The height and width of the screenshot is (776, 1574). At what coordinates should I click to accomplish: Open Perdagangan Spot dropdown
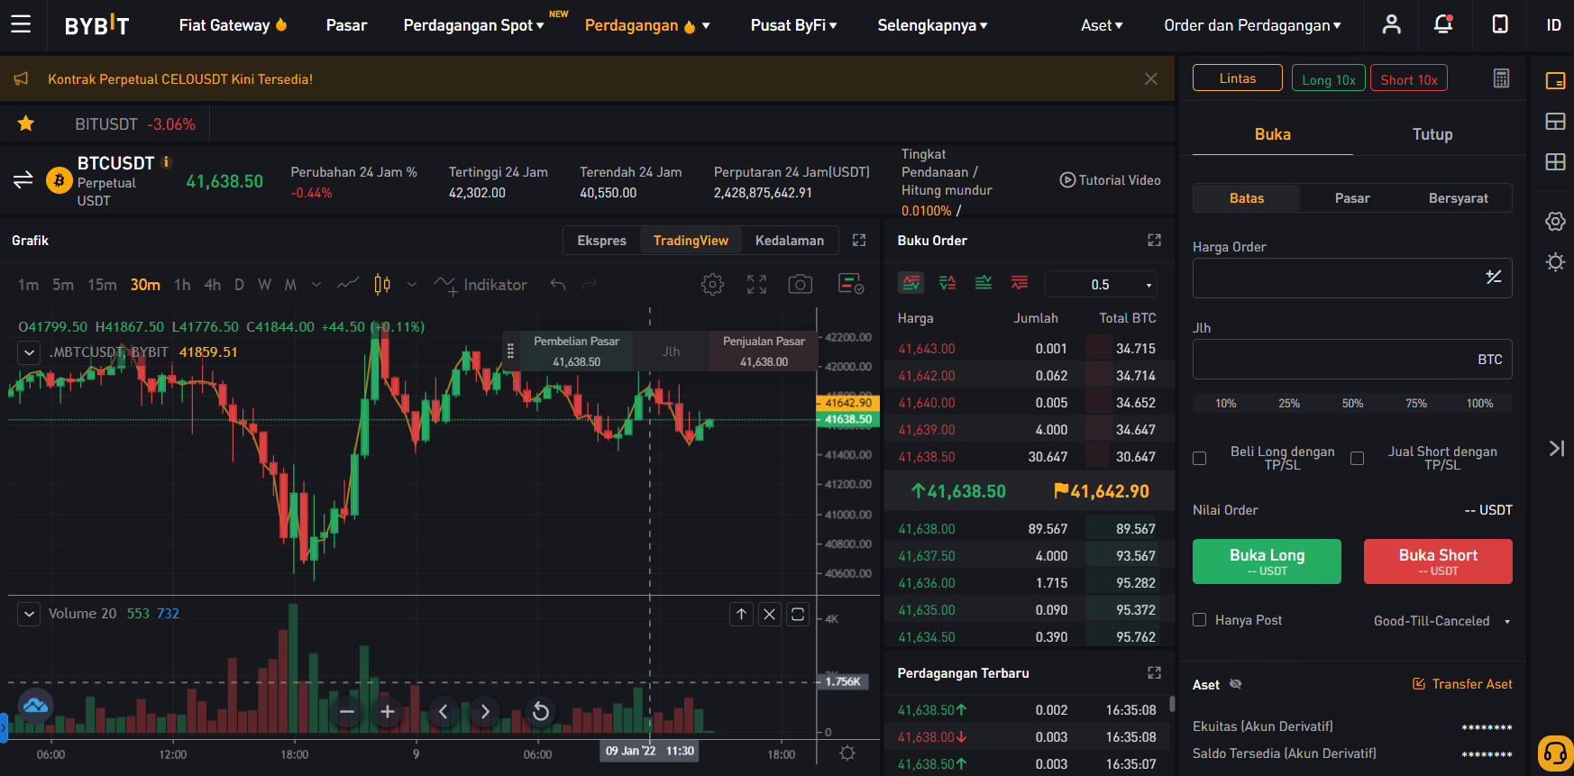click(473, 25)
